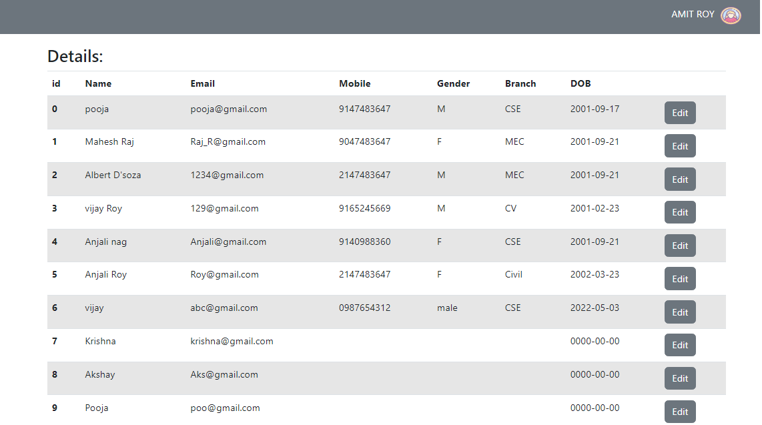
Task: Click mobile number 0987654312
Action: [x=364, y=308]
